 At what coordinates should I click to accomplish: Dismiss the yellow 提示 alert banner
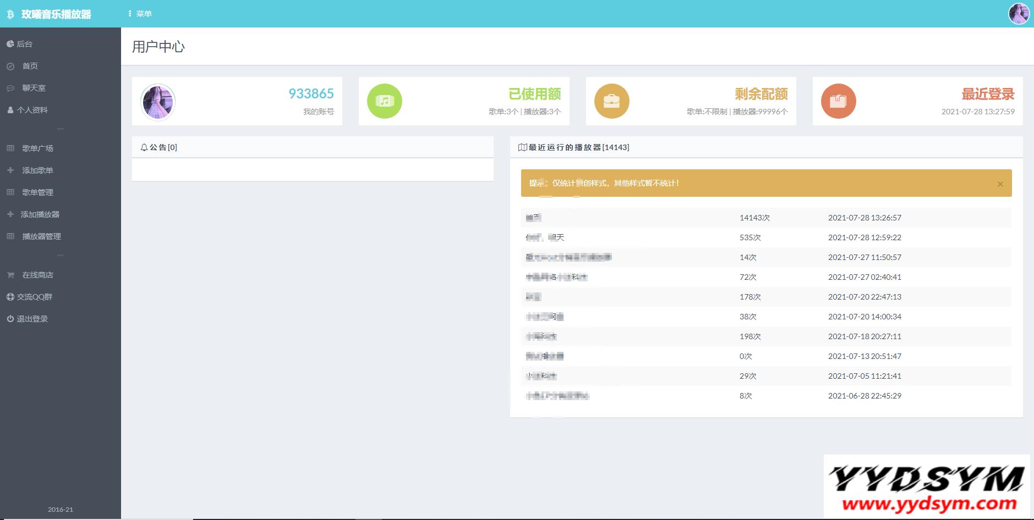tap(1000, 184)
